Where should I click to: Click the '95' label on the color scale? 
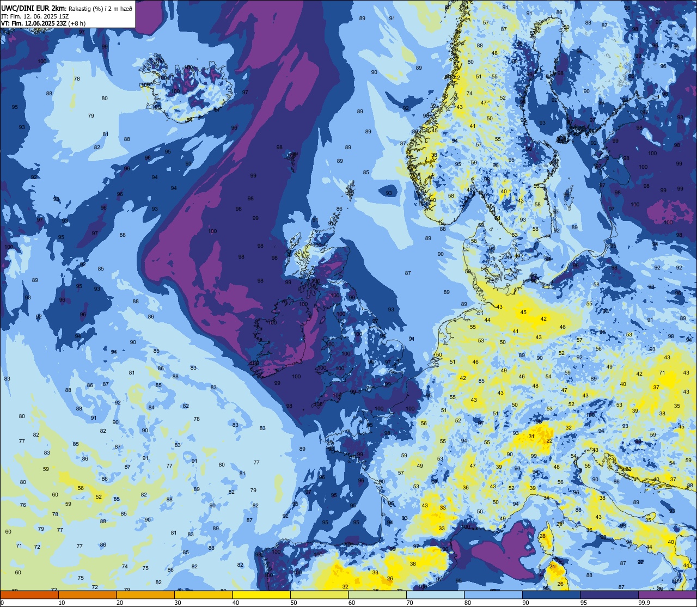point(584,603)
